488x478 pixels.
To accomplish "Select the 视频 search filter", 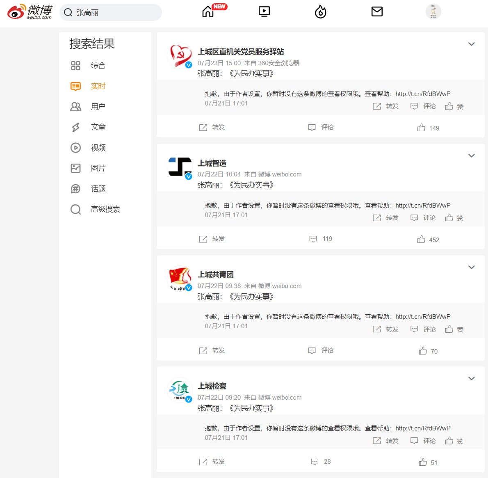I will [x=88, y=148].
